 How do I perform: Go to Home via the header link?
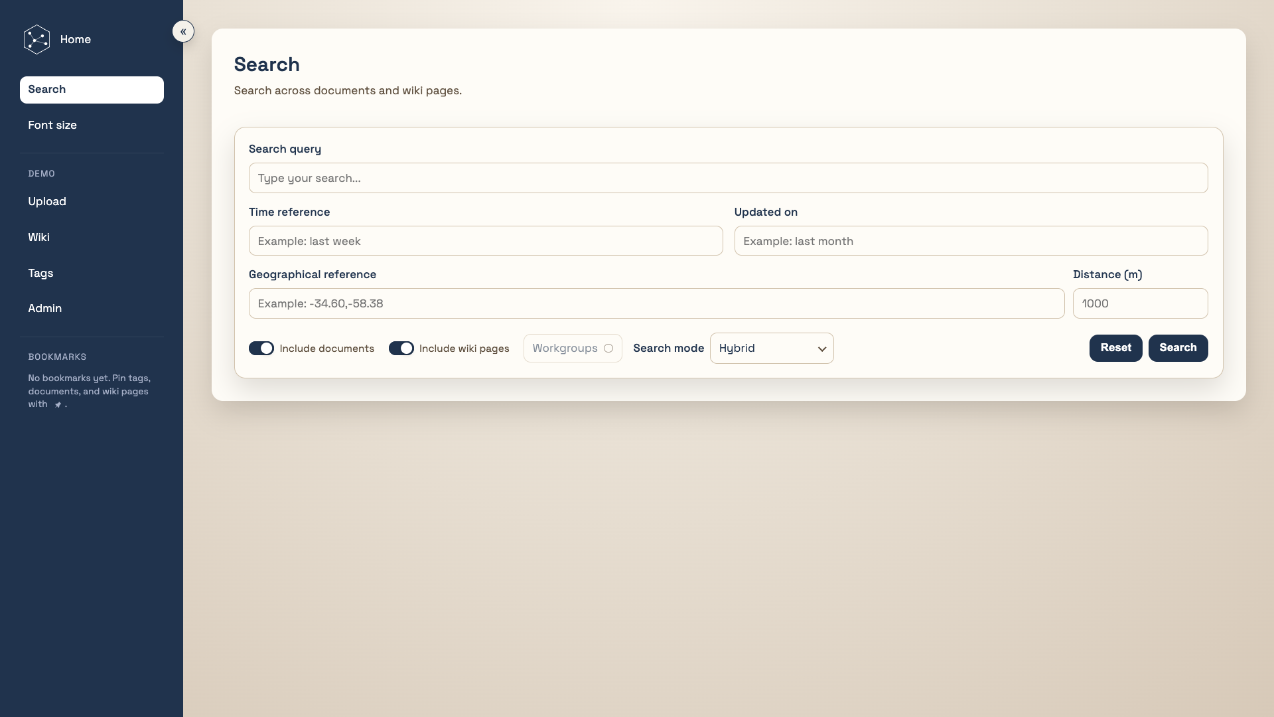click(75, 39)
